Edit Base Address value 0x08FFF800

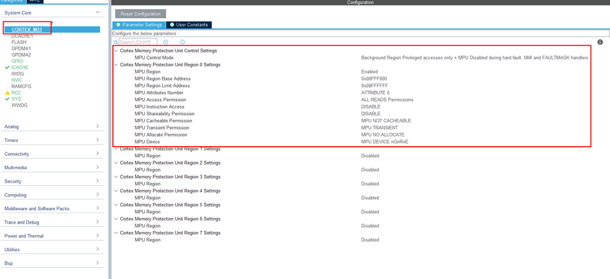pyautogui.click(x=374, y=79)
